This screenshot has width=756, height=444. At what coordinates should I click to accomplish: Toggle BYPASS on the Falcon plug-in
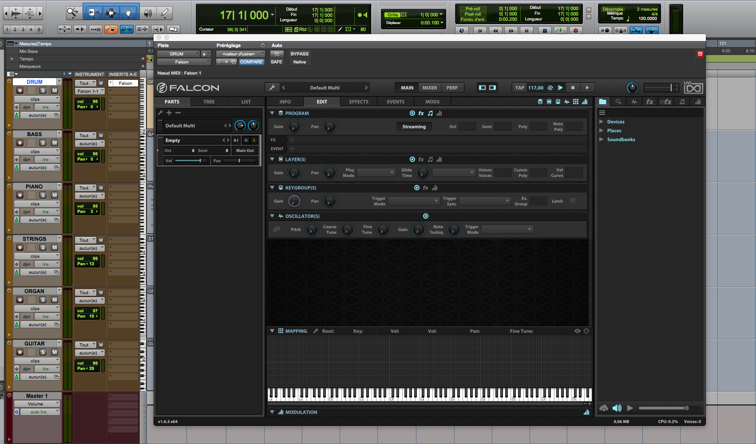[x=300, y=54]
